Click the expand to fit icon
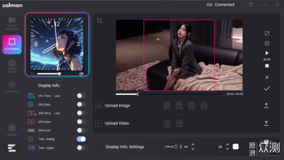The image size is (284, 160). 267,33
